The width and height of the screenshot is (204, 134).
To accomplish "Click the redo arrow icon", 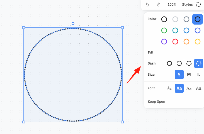I will click(x=158, y=4).
